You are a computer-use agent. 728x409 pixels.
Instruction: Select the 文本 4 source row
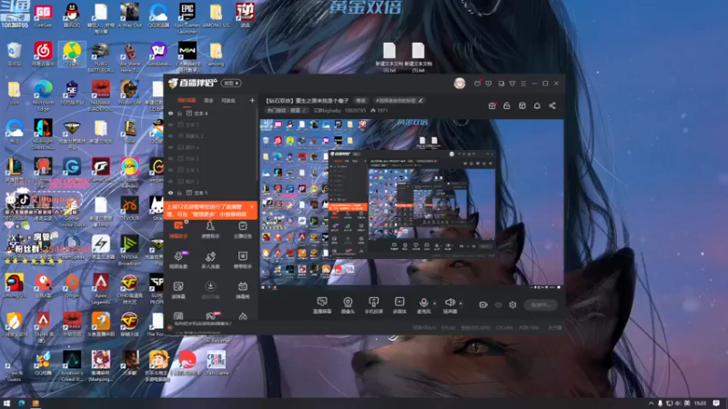pyautogui.click(x=211, y=113)
